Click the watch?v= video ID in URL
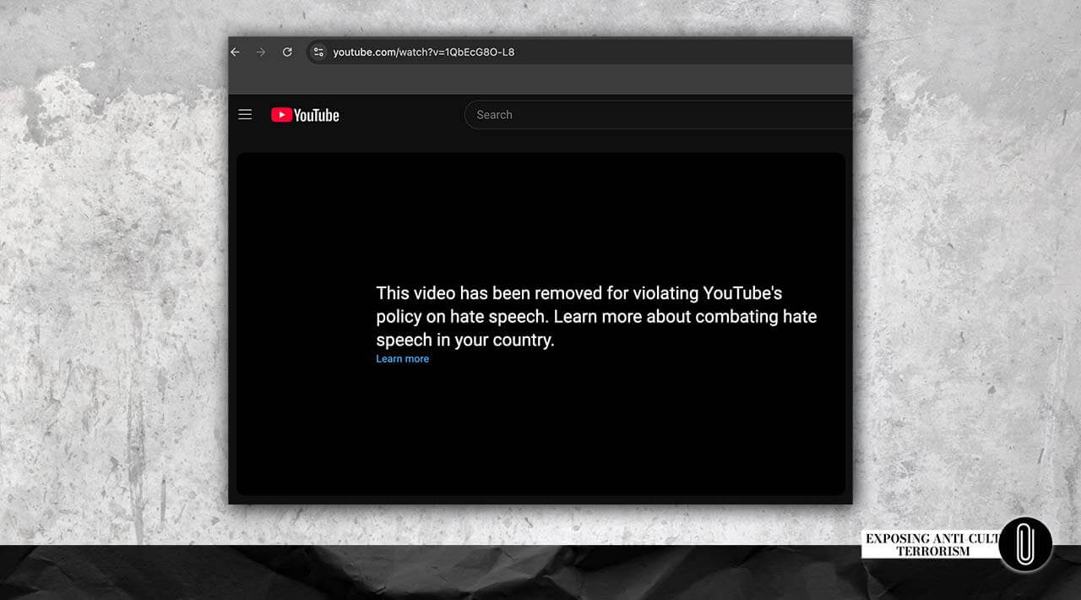The width and height of the screenshot is (1081, 600). click(456, 52)
